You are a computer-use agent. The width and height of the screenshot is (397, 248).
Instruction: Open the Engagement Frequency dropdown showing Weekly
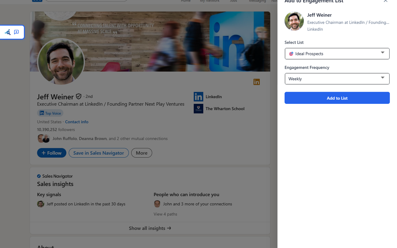click(x=337, y=79)
